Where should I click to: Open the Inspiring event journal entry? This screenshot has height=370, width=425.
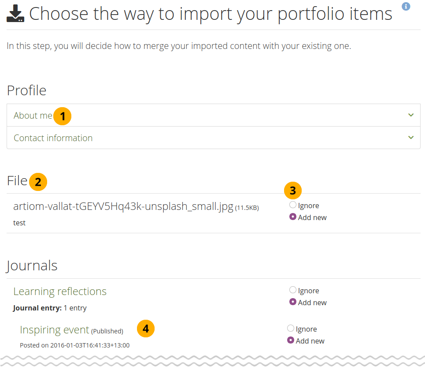click(54, 330)
